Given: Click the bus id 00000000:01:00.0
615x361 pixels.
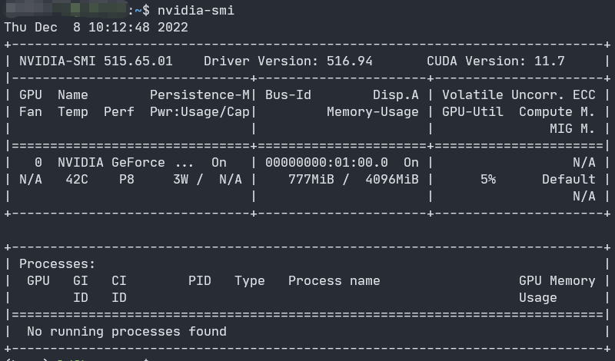Looking at the screenshot, I should coord(326,163).
